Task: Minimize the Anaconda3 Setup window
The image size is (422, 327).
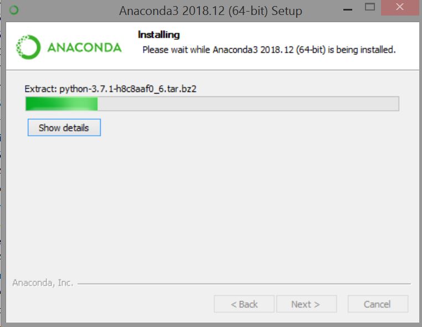Action: pos(348,9)
